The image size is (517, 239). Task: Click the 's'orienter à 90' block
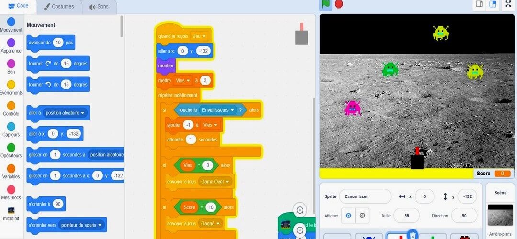(x=46, y=204)
